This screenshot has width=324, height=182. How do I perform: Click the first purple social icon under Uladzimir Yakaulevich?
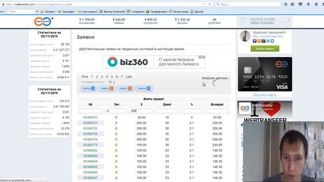click(x=255, y=41)
